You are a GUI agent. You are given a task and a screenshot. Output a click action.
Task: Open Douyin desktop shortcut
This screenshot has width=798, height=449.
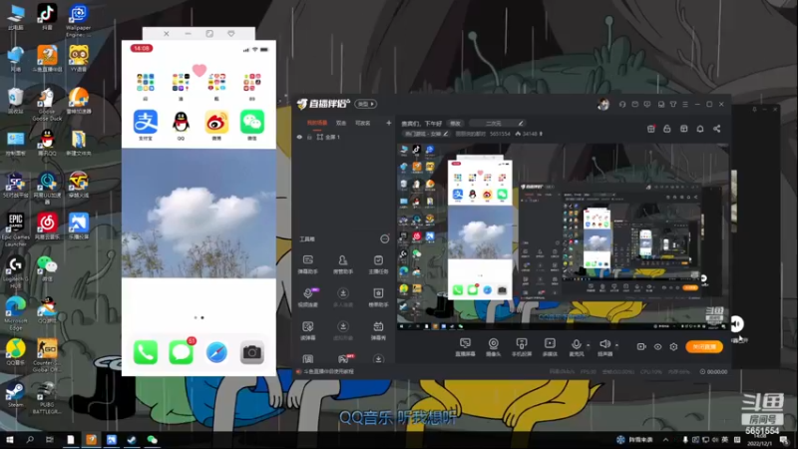click(x=47, y=17)
